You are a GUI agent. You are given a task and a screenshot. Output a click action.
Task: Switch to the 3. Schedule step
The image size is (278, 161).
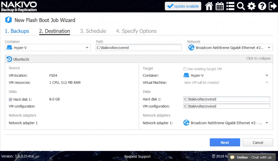[93, 31]
